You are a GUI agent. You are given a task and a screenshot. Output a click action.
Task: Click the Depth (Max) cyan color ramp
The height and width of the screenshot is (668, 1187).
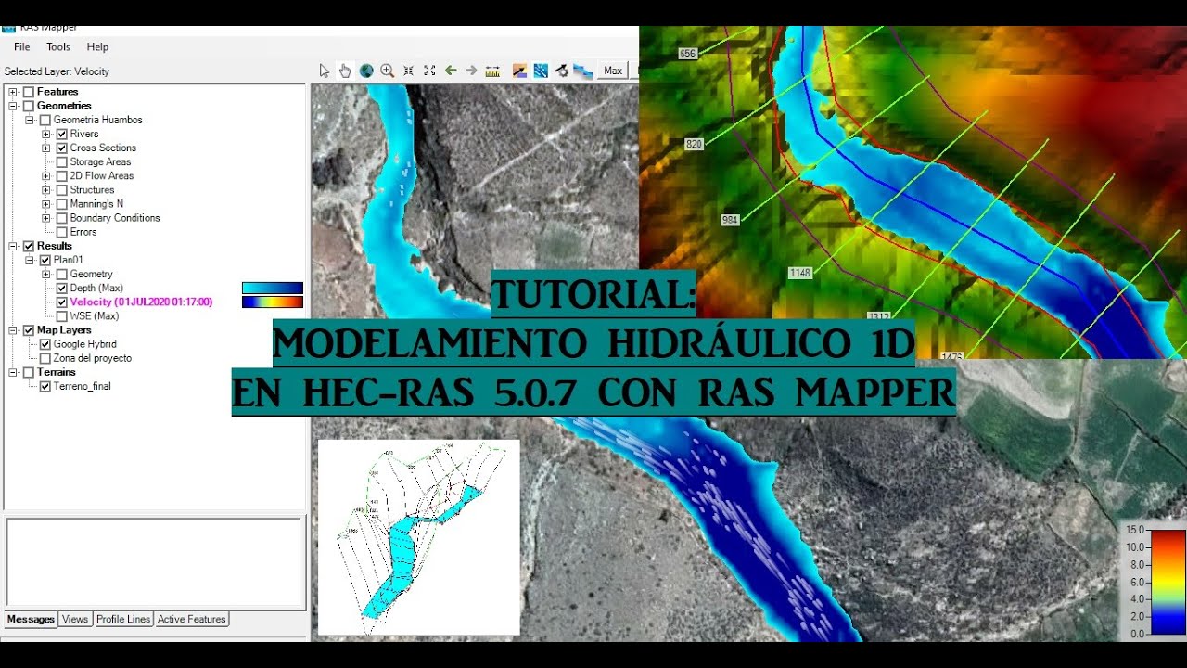273,288
